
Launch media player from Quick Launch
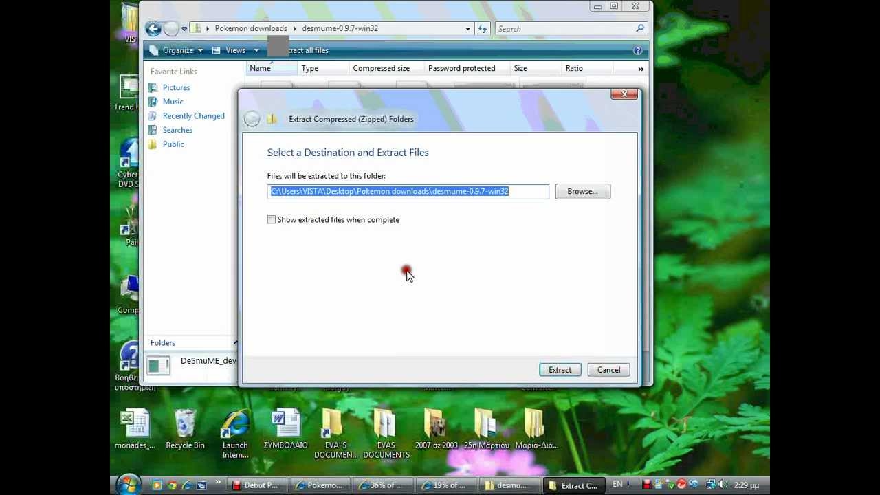pos(157,485)
